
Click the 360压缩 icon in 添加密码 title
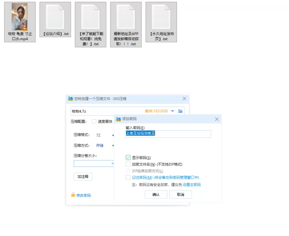point(118,119)
